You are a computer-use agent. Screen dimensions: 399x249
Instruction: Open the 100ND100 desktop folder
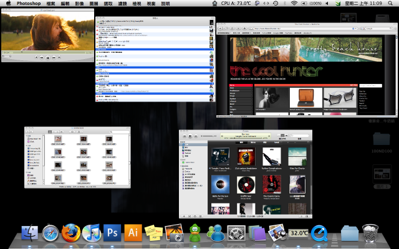point(380,139)
